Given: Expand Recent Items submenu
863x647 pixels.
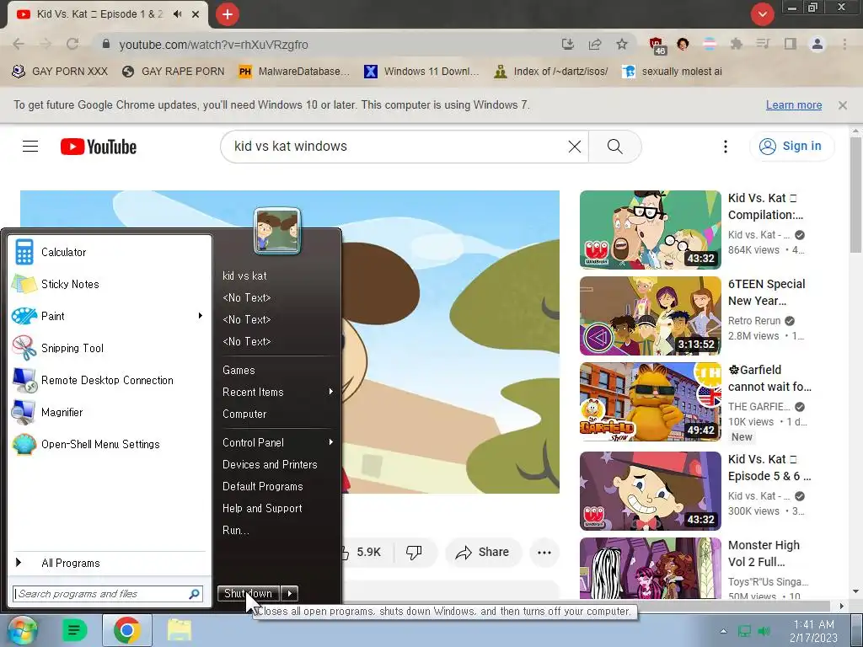Looking at the screenshot, I should pos(330,392).
